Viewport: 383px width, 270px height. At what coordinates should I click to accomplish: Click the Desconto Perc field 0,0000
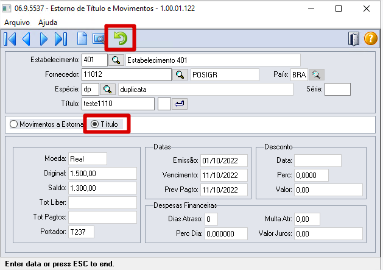[311, 175]
